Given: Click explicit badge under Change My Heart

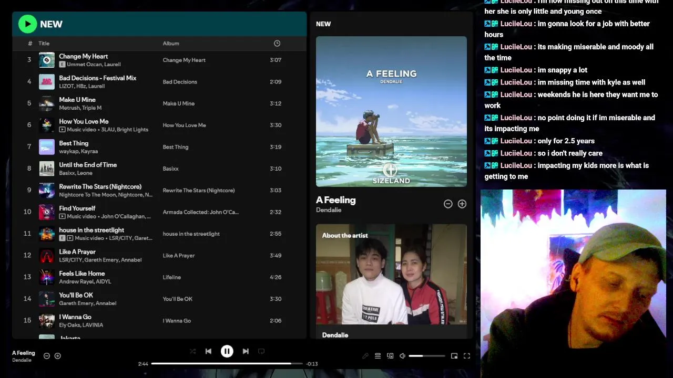Looking at the screenshot, I should pos(62,65).
